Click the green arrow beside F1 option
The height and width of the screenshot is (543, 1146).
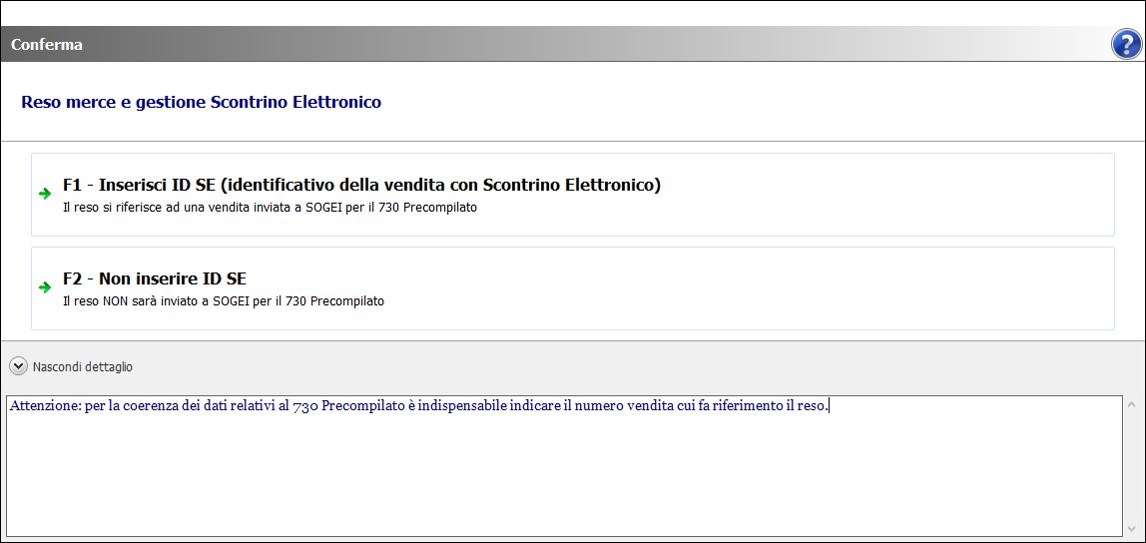click(45, 194)
